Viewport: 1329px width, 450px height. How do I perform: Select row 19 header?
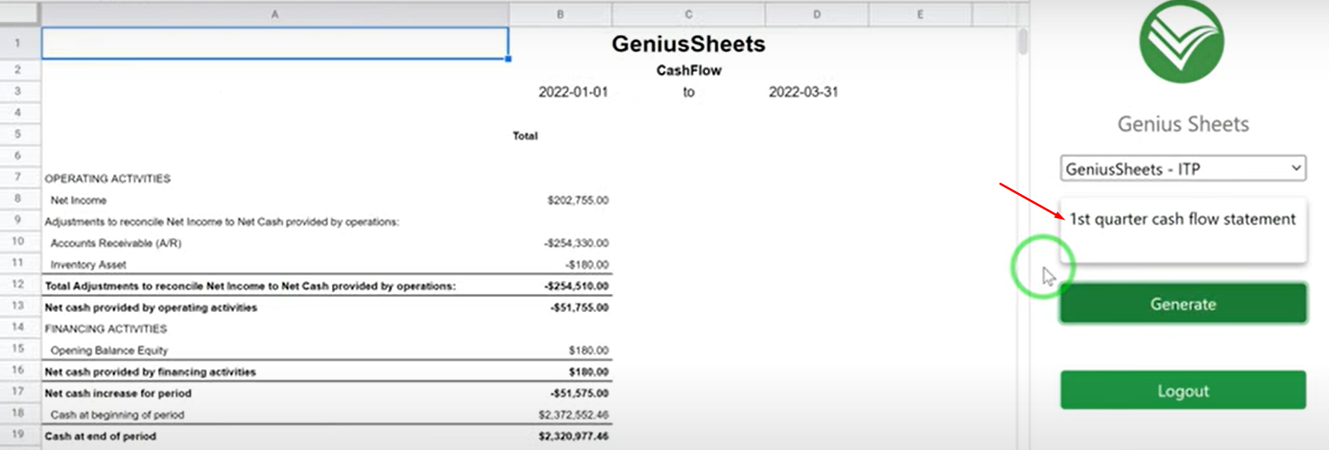point(17,434)
